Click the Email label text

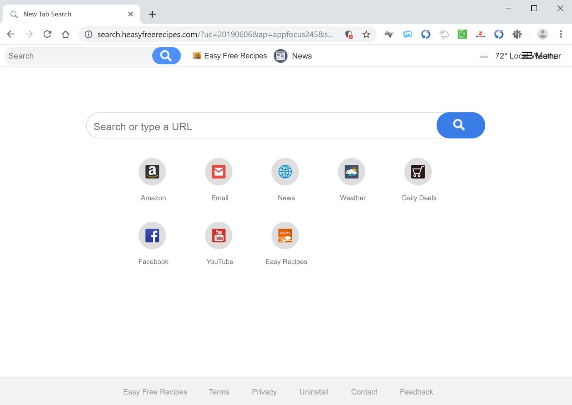[220, 198]
